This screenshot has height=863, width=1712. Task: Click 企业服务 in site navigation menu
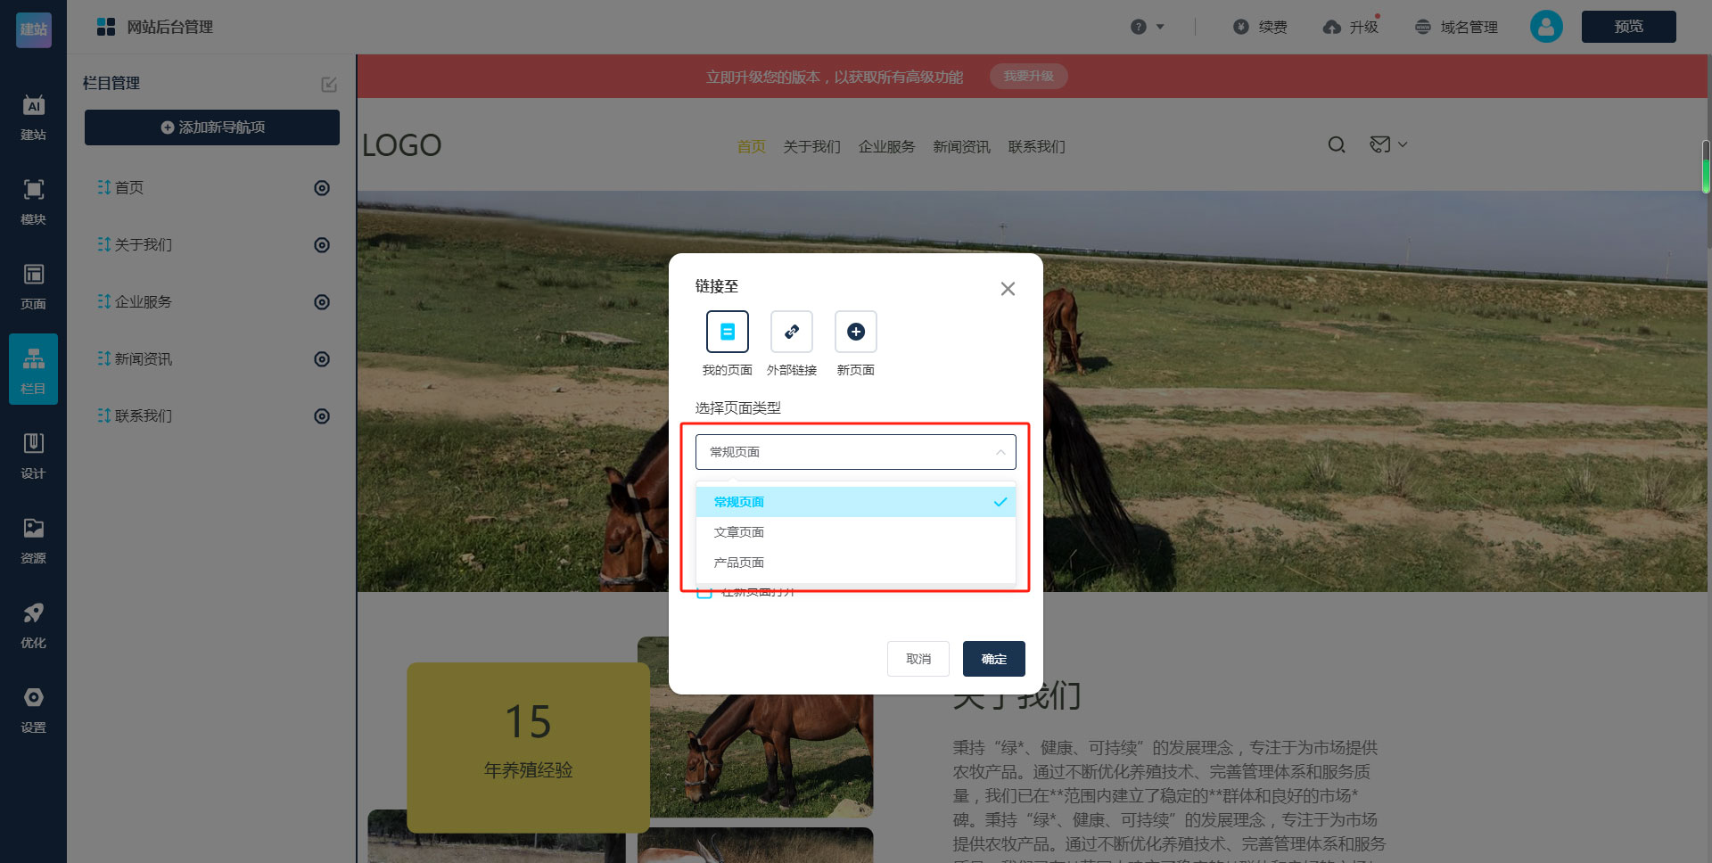click(886, 146)
